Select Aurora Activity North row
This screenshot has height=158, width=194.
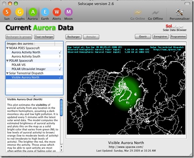point(34,52)
